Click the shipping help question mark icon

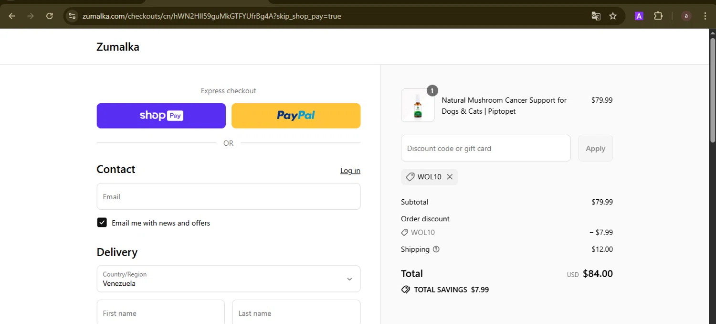coord(436,249)
